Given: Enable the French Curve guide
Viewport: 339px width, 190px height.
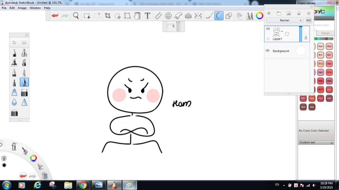Looking at the screenshot, I should click(178, 16).
